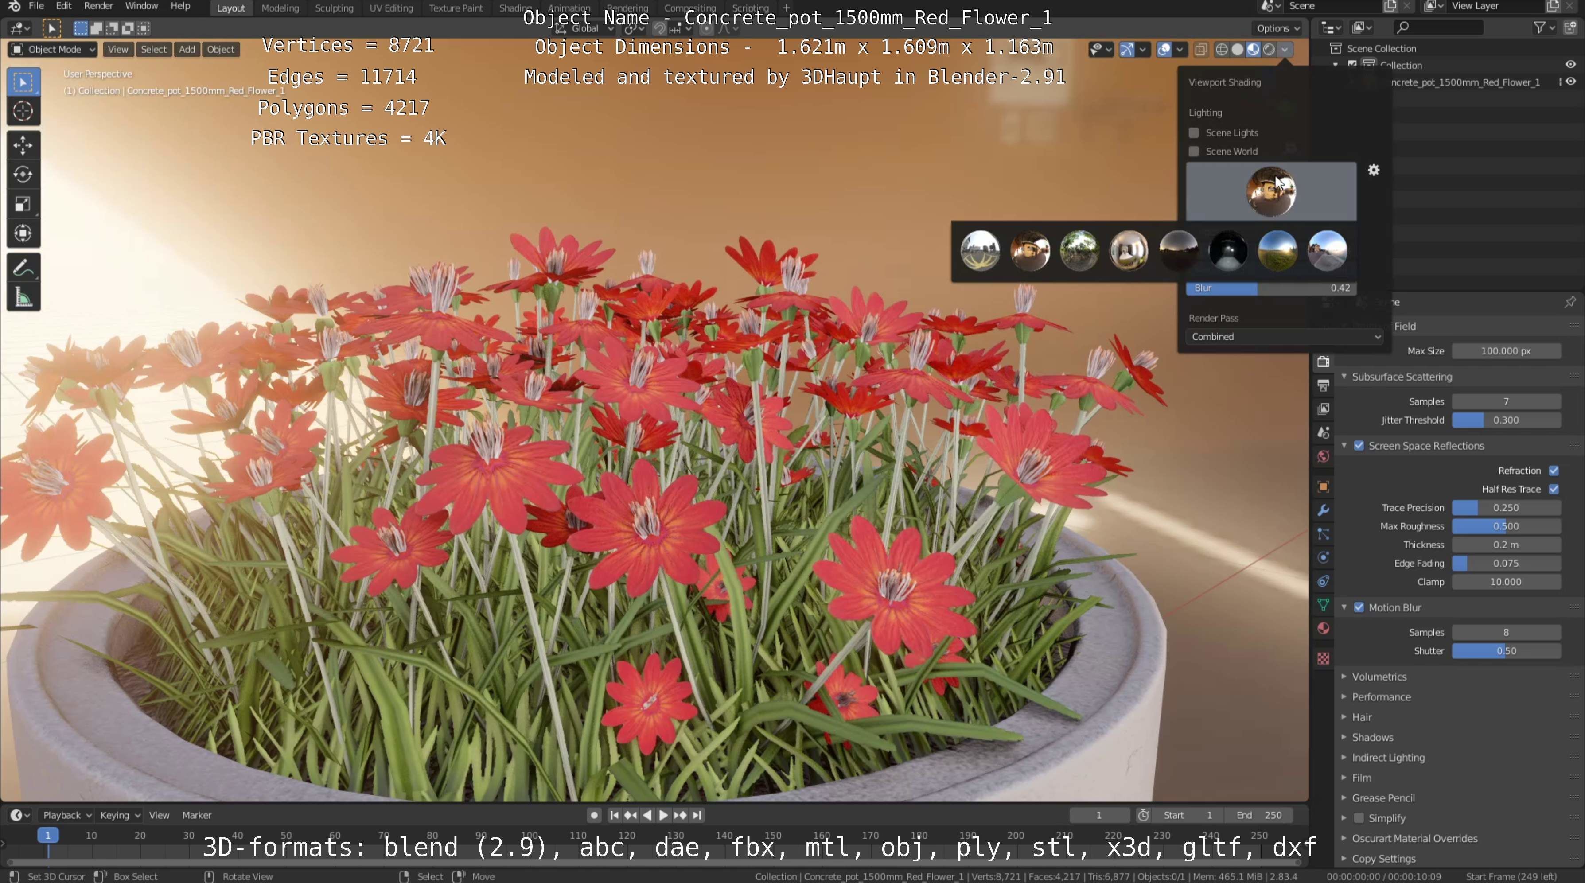This screenshot has height=883, width=1585.
Task: Select the Select Box tool
Action: pyautogui.click(x=23, y=82)
